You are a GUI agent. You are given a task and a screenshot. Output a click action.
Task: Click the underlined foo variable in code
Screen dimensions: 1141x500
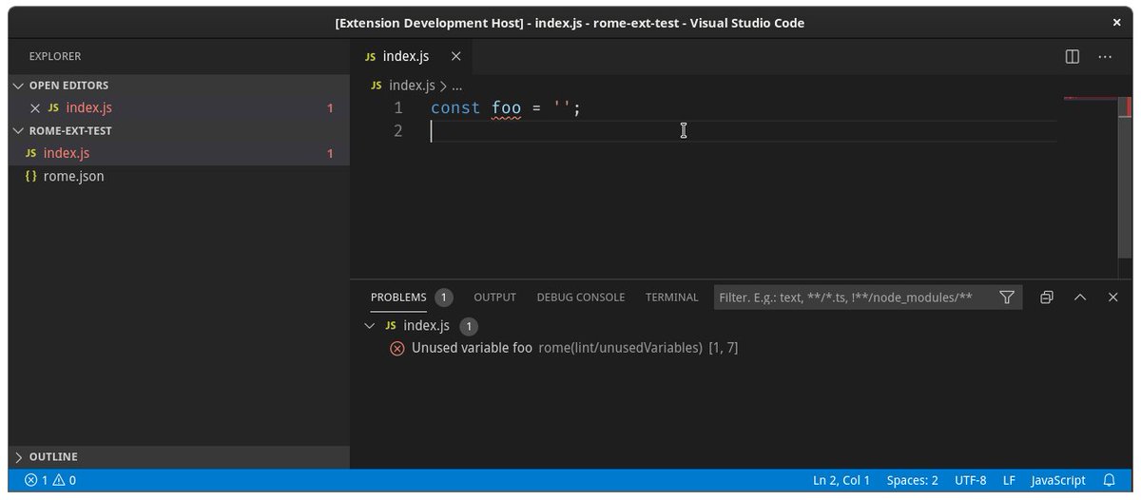point(506,108)
